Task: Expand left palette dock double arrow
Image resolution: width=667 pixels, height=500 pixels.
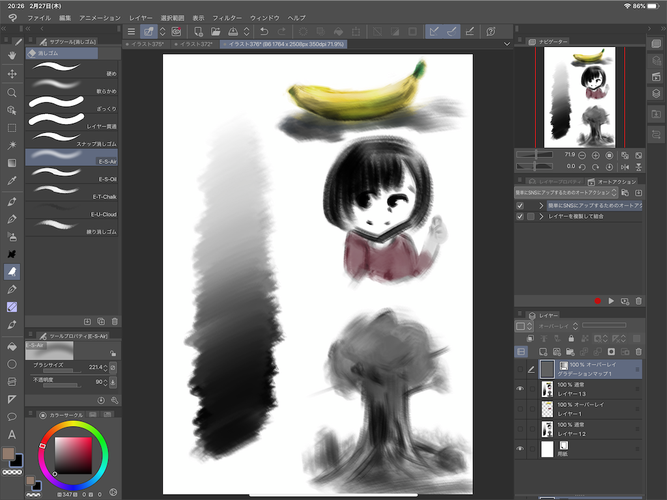Action: click(x=3, y=29)
